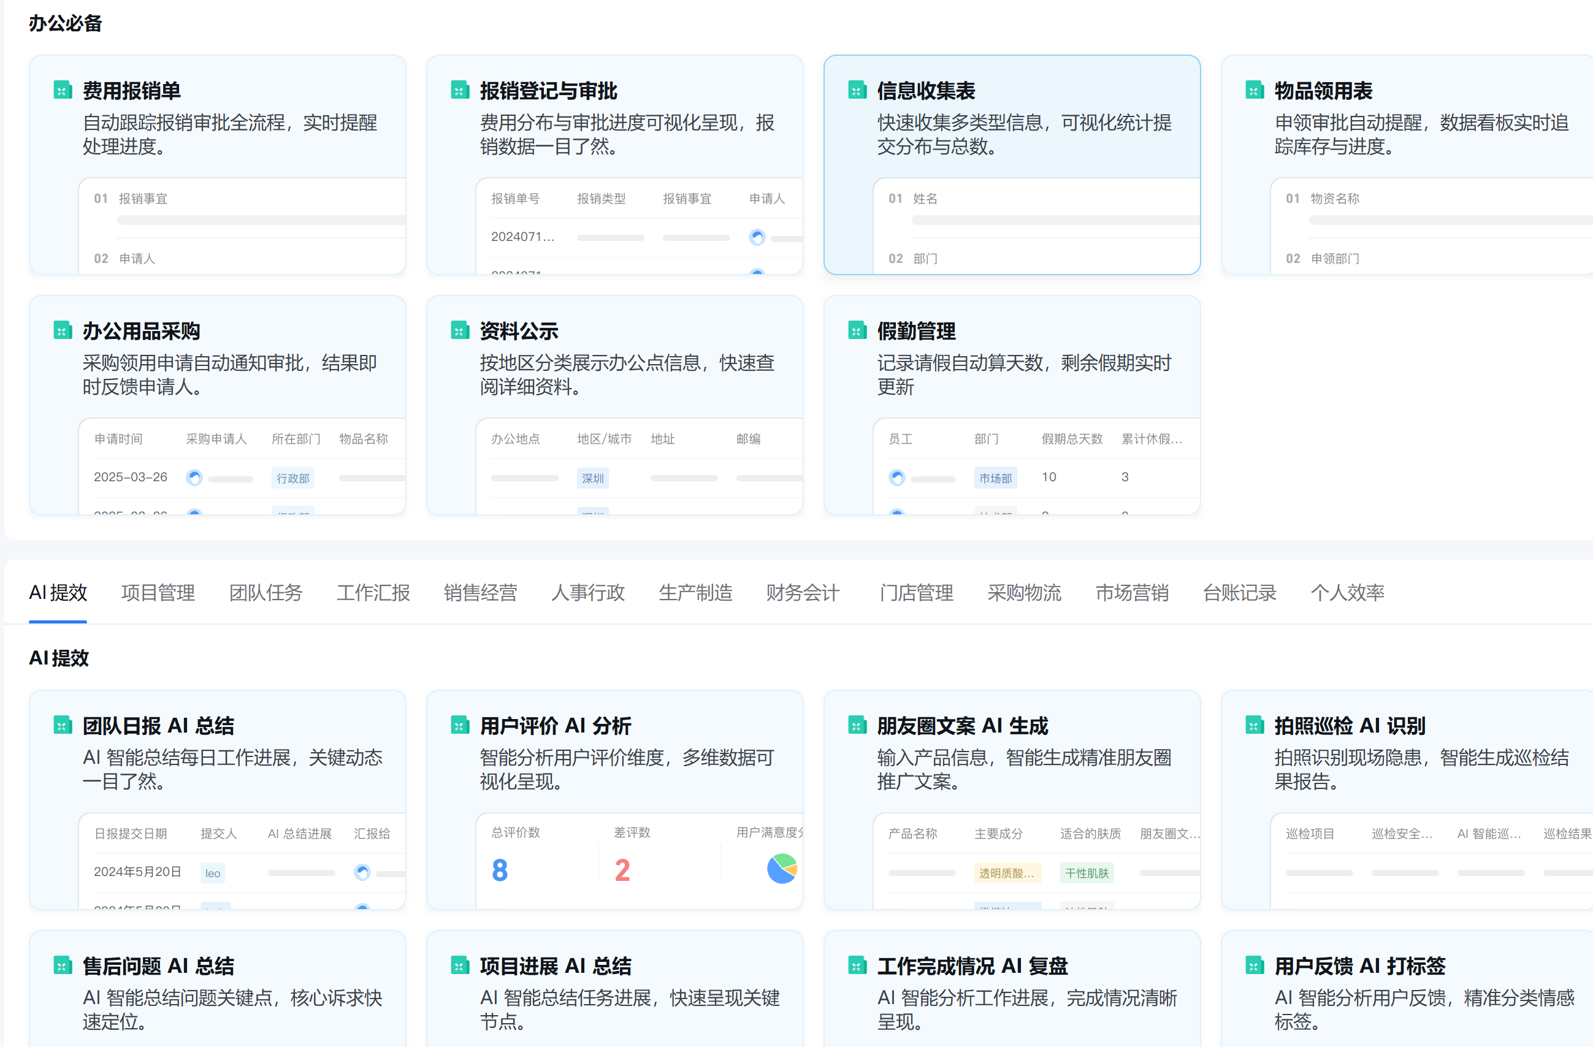The height and width of the screenshot is (1047, 1593).
Task: Click the pie chart in 用户评价 AI 分析 preview
Action: coord(782,869)
